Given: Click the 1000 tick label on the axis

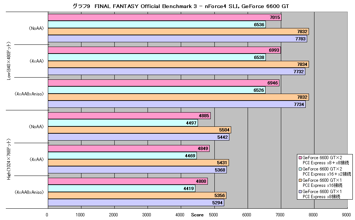Looking at the screenshot, I should click(x=80, y=215).
